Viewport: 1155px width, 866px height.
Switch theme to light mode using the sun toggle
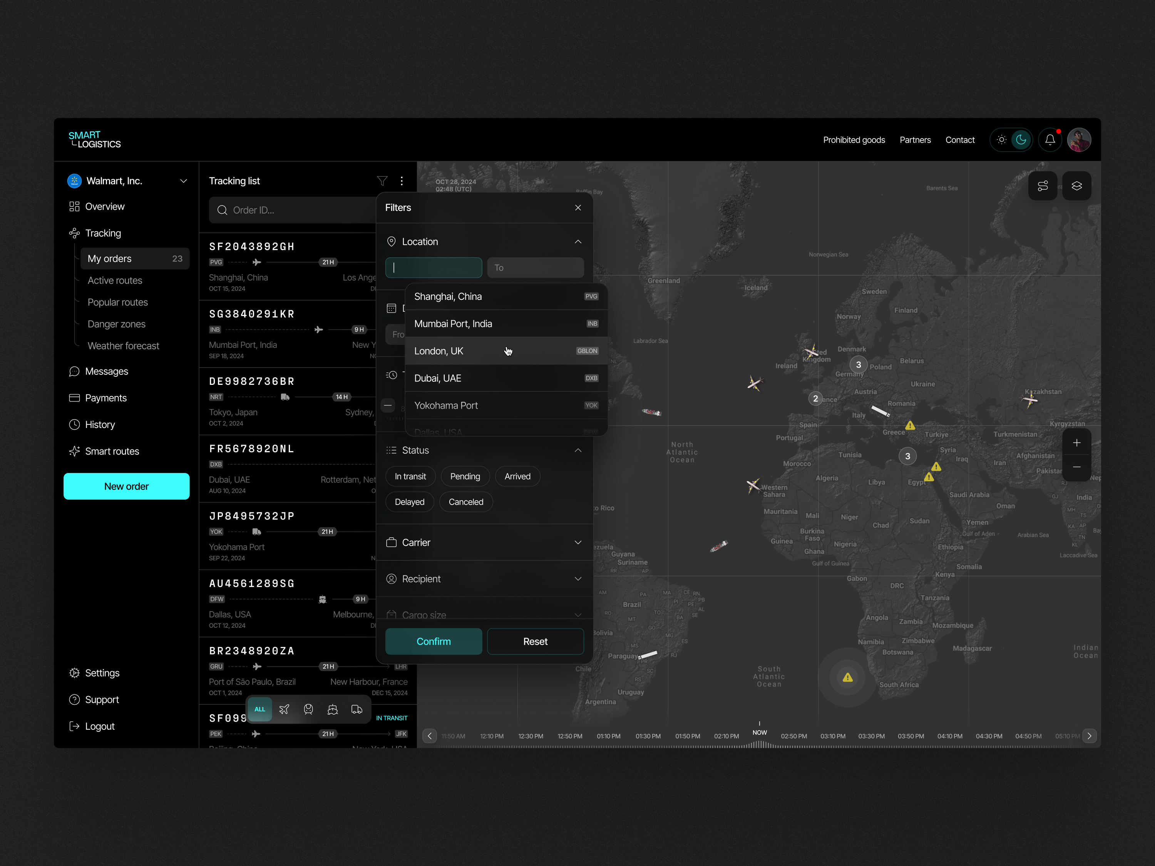[x=1001, y=139]
